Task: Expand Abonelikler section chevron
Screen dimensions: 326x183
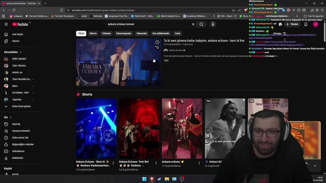Action: pos(21,52)
